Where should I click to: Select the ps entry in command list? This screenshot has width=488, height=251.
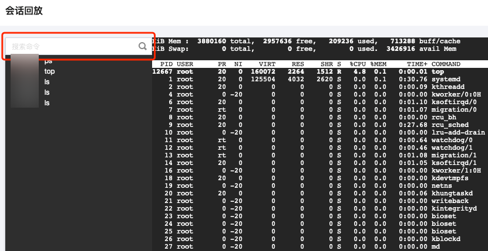coord(48,61)
